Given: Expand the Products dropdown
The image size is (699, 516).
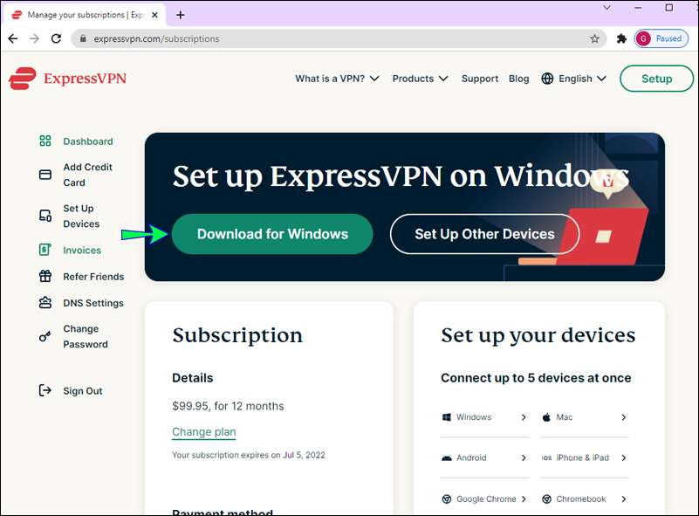Looking at the screenshot, I should [420, 79].
